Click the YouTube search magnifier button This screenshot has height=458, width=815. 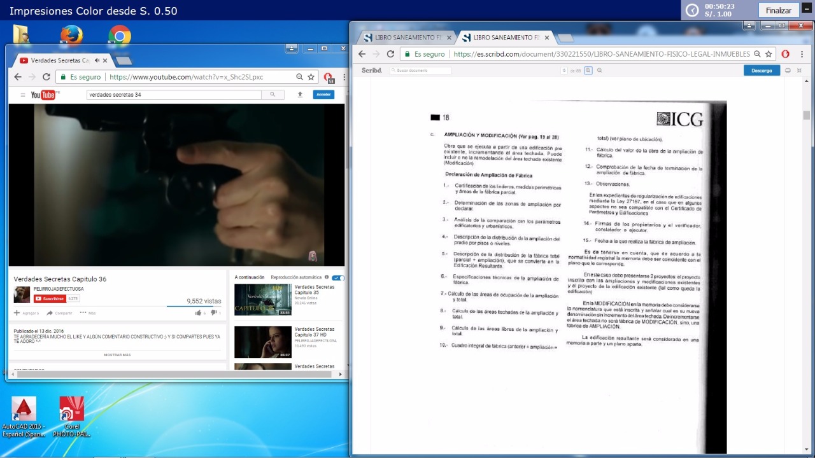[x=273, y=95]
